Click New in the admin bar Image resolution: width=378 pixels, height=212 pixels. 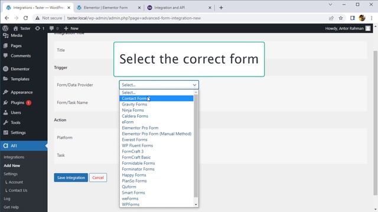click(71, 28)
